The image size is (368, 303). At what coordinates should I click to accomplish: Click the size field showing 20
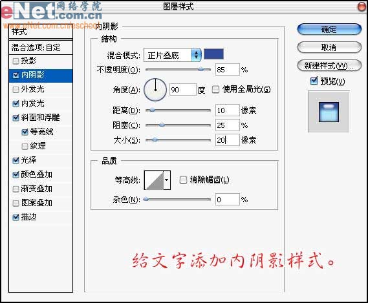tap(228, 140)
